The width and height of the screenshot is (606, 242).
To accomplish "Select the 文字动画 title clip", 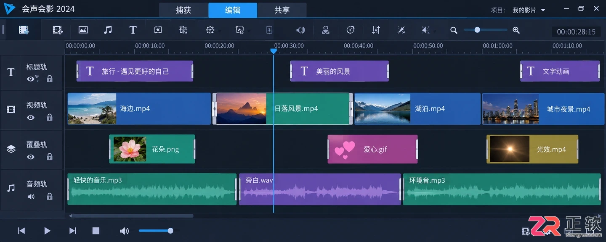I will [x=560, y=71].
